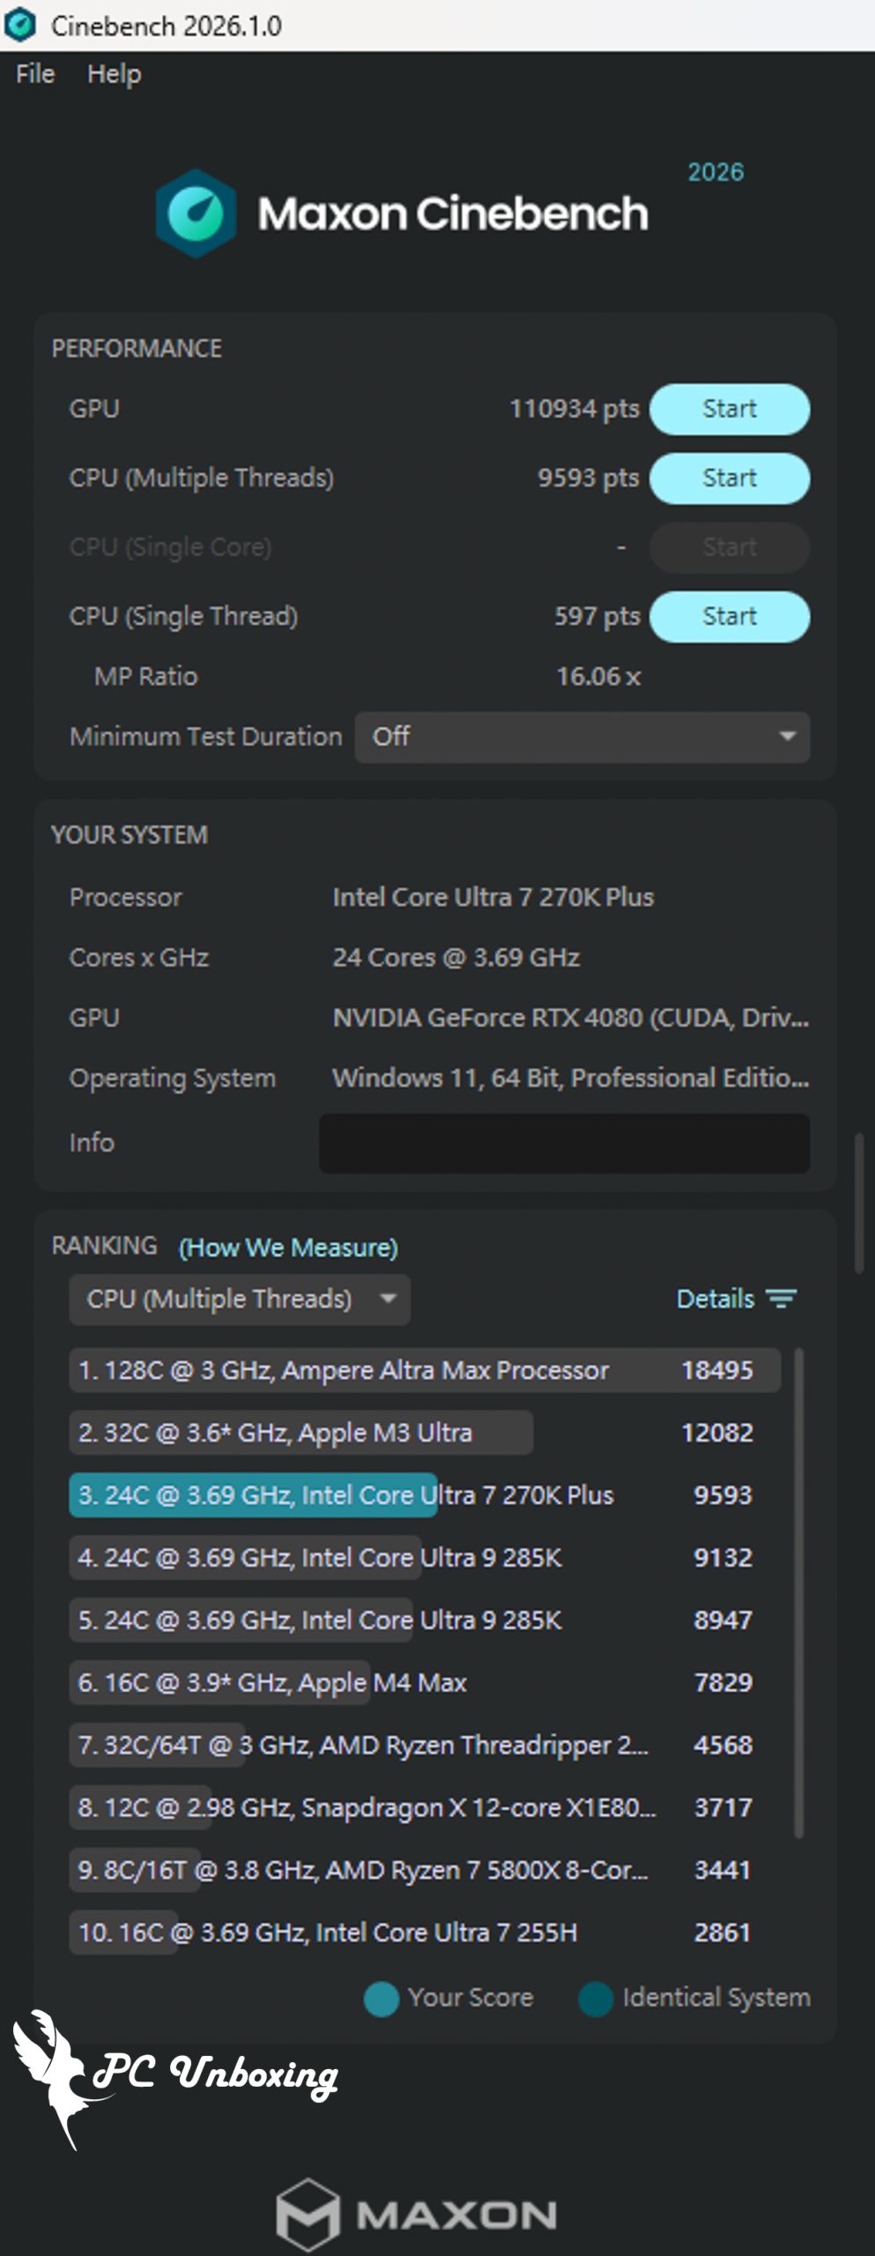Viewport: 875px width, 2256px height.
Task: Click the Details link in Ranking
Action: [715, 1299]
